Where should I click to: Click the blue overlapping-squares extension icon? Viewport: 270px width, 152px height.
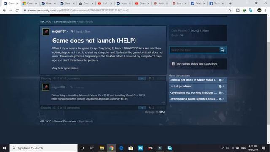pos(251,10)
